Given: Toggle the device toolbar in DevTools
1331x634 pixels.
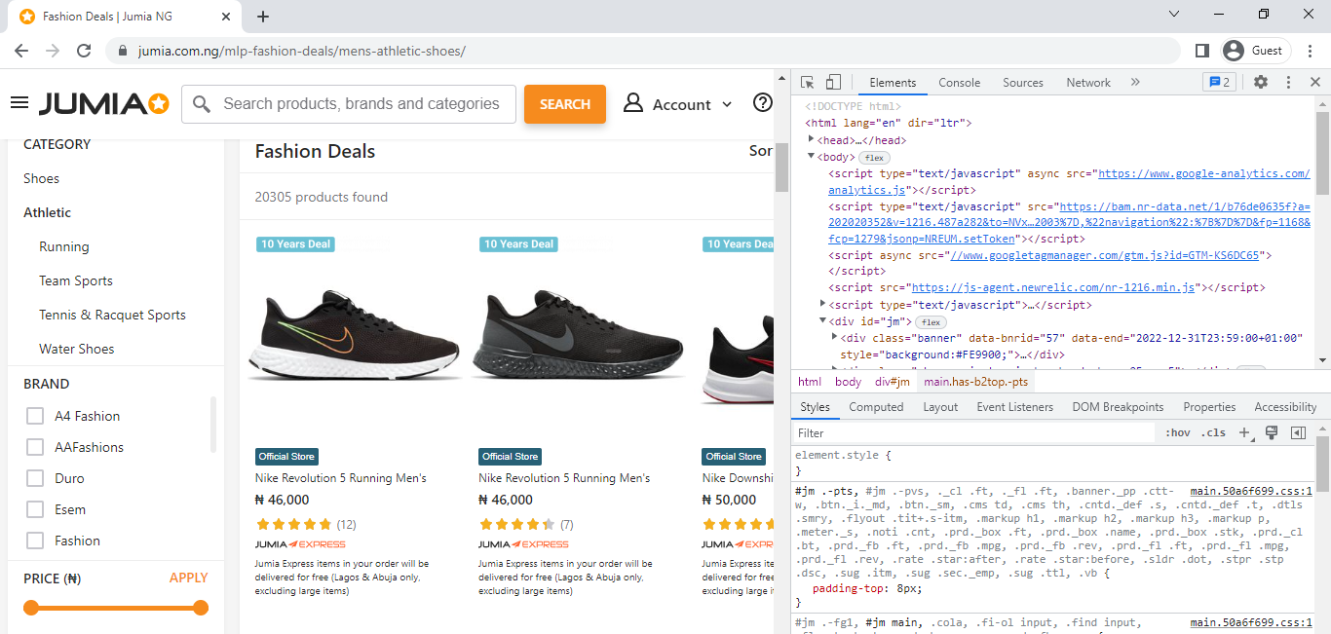Looking at the screenshot, I should coord(833,83).
